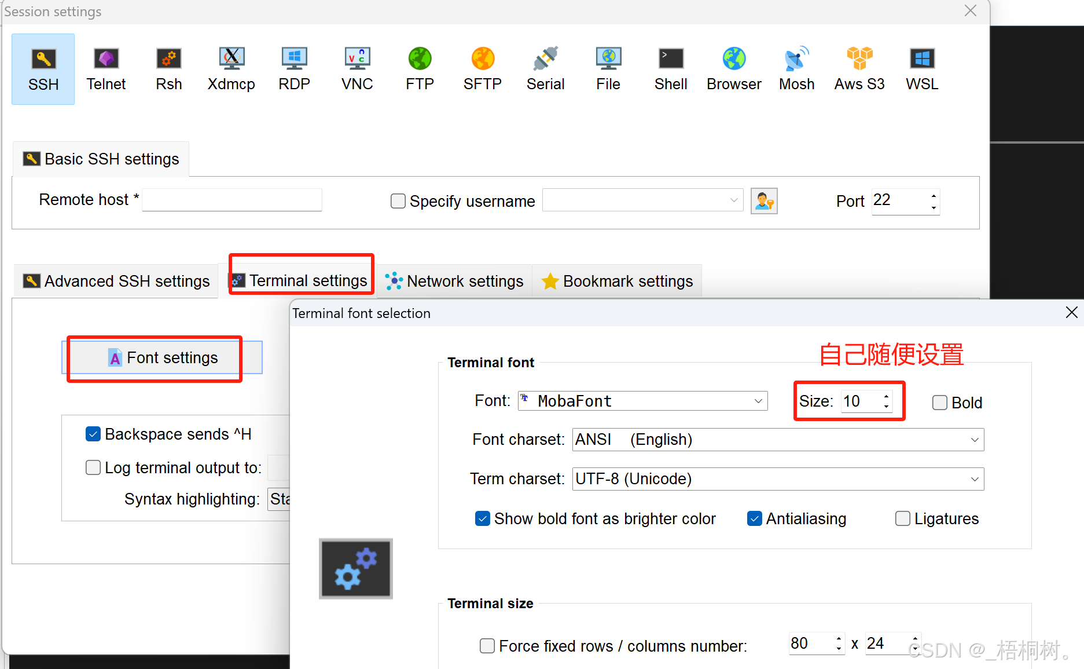Select the Basic SSH settings tab

(x=101, y=159)
